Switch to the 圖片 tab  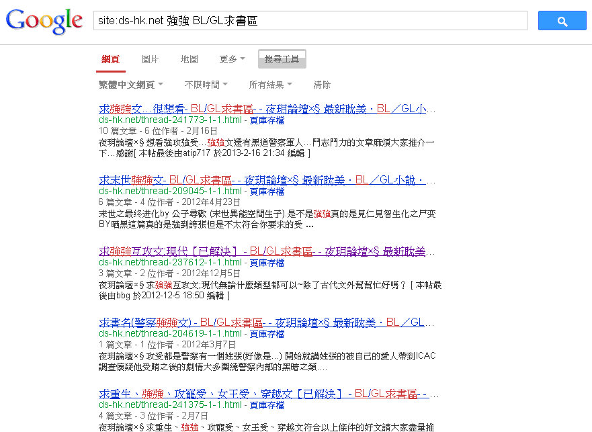coord(150,59)
